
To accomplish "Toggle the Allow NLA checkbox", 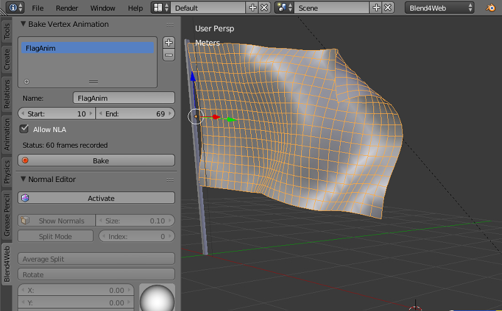I will 24,129.
